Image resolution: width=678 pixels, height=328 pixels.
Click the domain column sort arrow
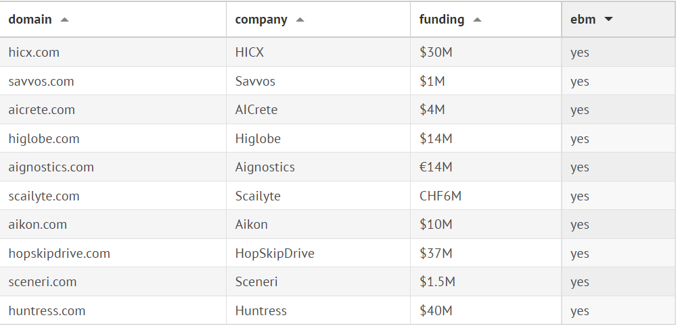(65, 20)
